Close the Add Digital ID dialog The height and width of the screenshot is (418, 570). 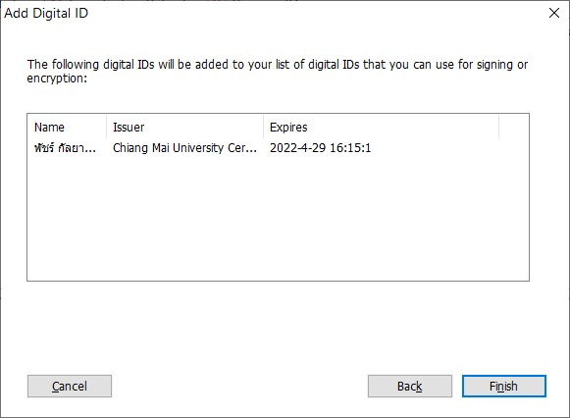[554, 13]
